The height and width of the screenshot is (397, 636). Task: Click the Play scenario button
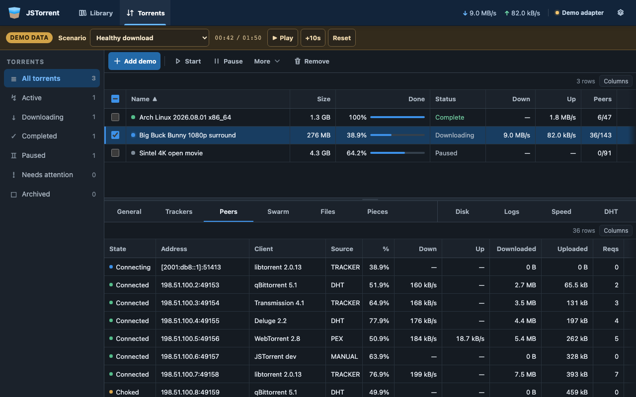[283, 38]
